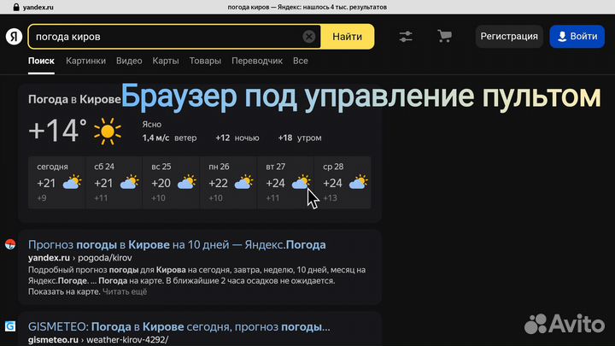Viewport: 615px width, 346px height.
Task: Open Прогноз погоды в Кирове на 10 дней result
Action: [x=177, y=245]
